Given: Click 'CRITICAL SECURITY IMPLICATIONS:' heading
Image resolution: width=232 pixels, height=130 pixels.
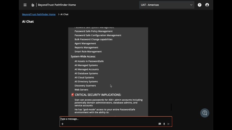Looking at the screenshot, I should tap(98, 95).
